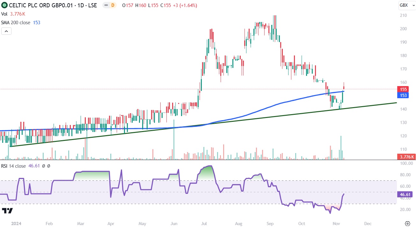Click the 200 level on price axis
The height and width of the screenshot is (227, 416).
coord(404,29)
